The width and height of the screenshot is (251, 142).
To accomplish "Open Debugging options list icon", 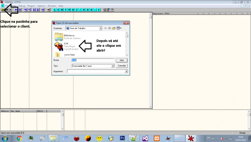I will pos(105,10).
